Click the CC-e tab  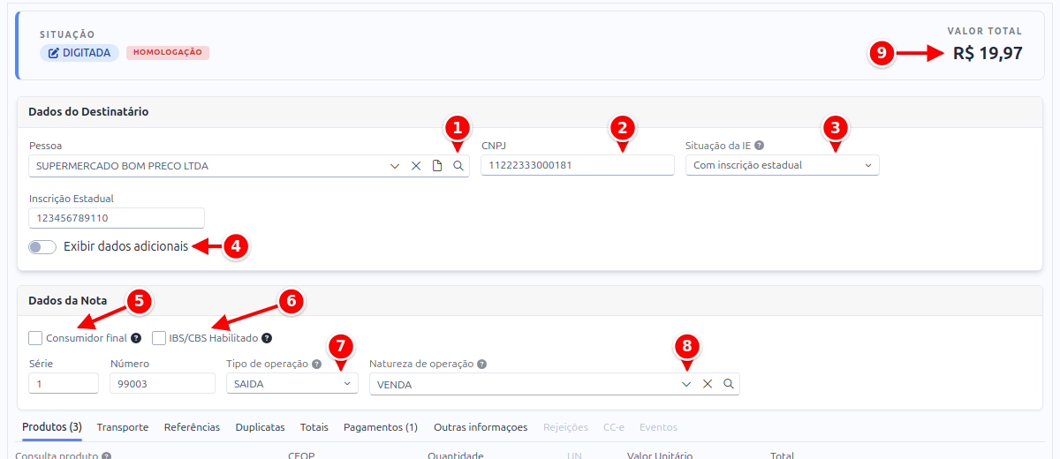[614, 427]
